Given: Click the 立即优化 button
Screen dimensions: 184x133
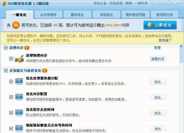Looking at the screenshot, I should 160,25.
